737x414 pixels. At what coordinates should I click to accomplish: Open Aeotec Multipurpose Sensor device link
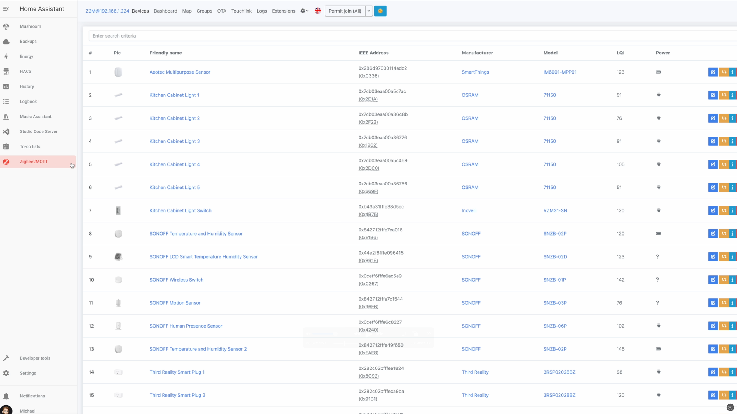click(x=180, y=72)
